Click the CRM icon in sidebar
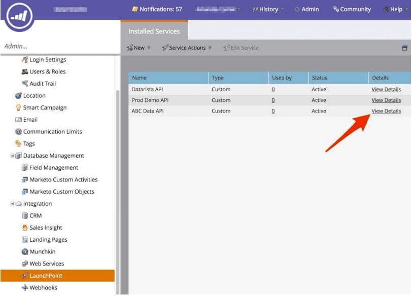The height and width of the screenshot is (296, 412). click(x=25, y=216)
